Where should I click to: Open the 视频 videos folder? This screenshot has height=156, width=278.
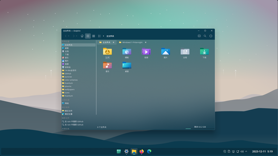click(x=146, y=53)
